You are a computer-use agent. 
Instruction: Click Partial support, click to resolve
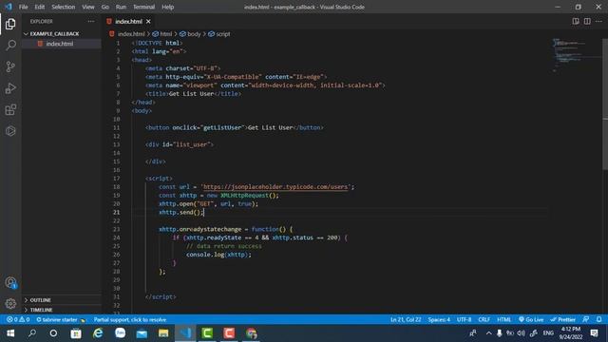pyautogui.click(x=130, y=319)
